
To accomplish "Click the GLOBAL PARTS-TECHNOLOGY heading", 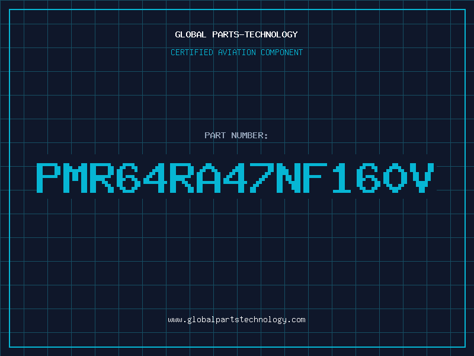I will point(236,34).
